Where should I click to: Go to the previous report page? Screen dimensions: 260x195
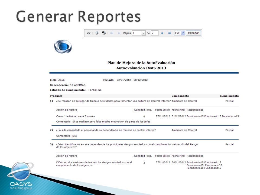coord(119,33)
